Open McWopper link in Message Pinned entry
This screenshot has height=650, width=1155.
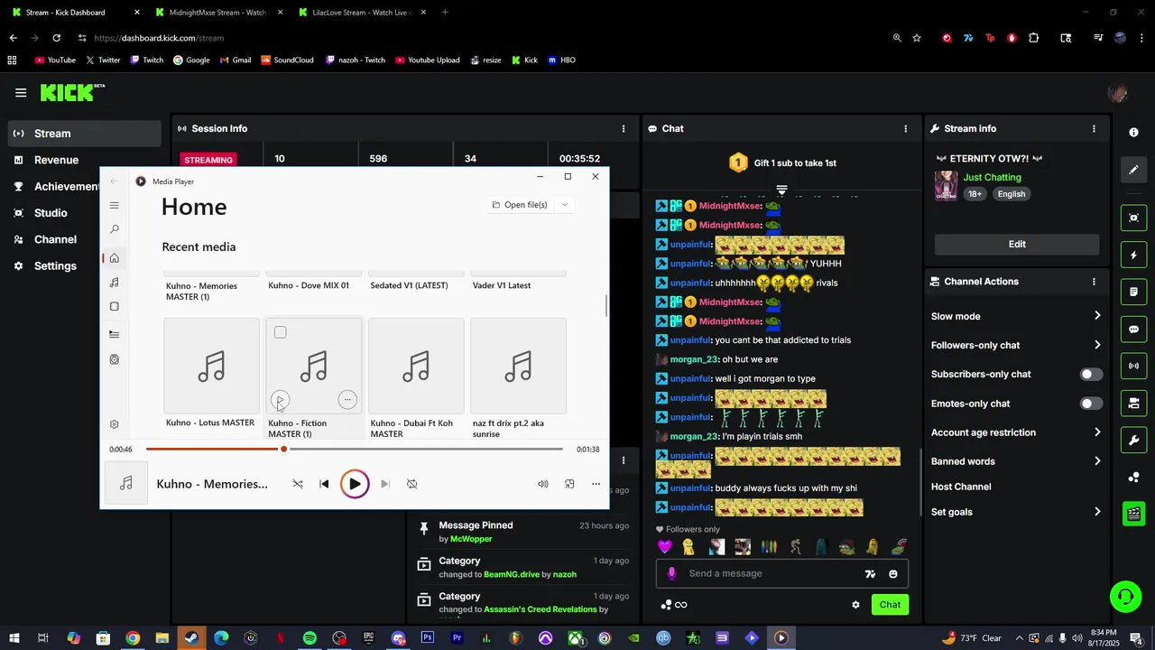coord(471,539)
